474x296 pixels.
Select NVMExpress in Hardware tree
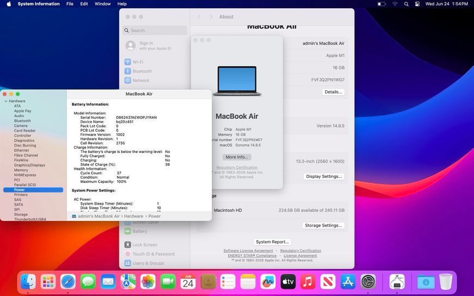coord(33,175)
